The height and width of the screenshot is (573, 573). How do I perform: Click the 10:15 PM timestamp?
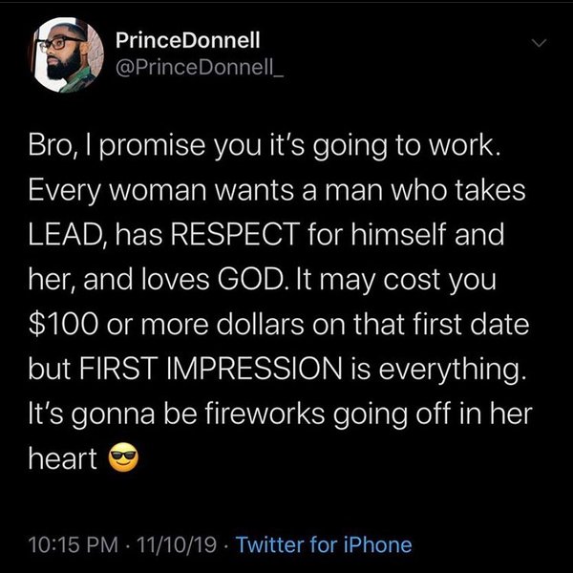(x=74, y=545)
